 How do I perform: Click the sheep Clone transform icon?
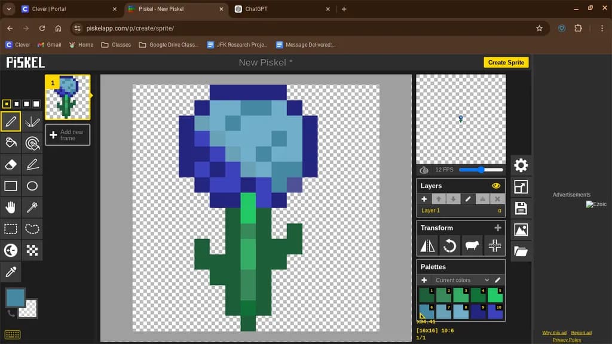tap(472, 245)
